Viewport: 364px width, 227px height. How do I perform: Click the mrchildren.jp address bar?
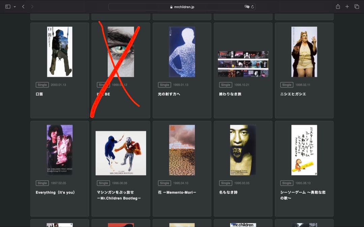pyautogui.click(x=182, y=7)
